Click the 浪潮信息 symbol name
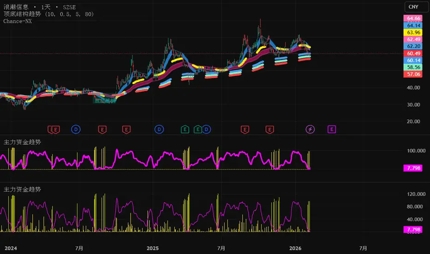This screenshot has width=430, height=254. click(x=16, y=7)
